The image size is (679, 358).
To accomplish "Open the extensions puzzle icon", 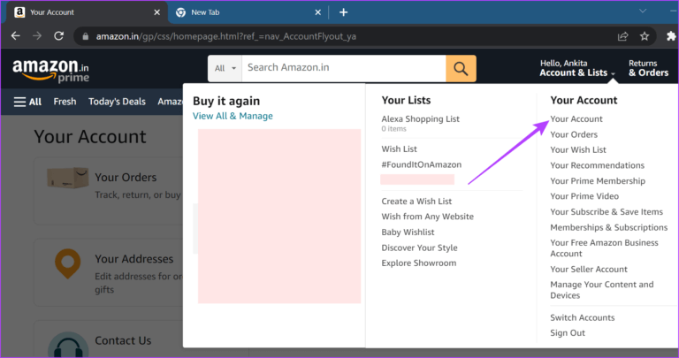I will 671,36.
